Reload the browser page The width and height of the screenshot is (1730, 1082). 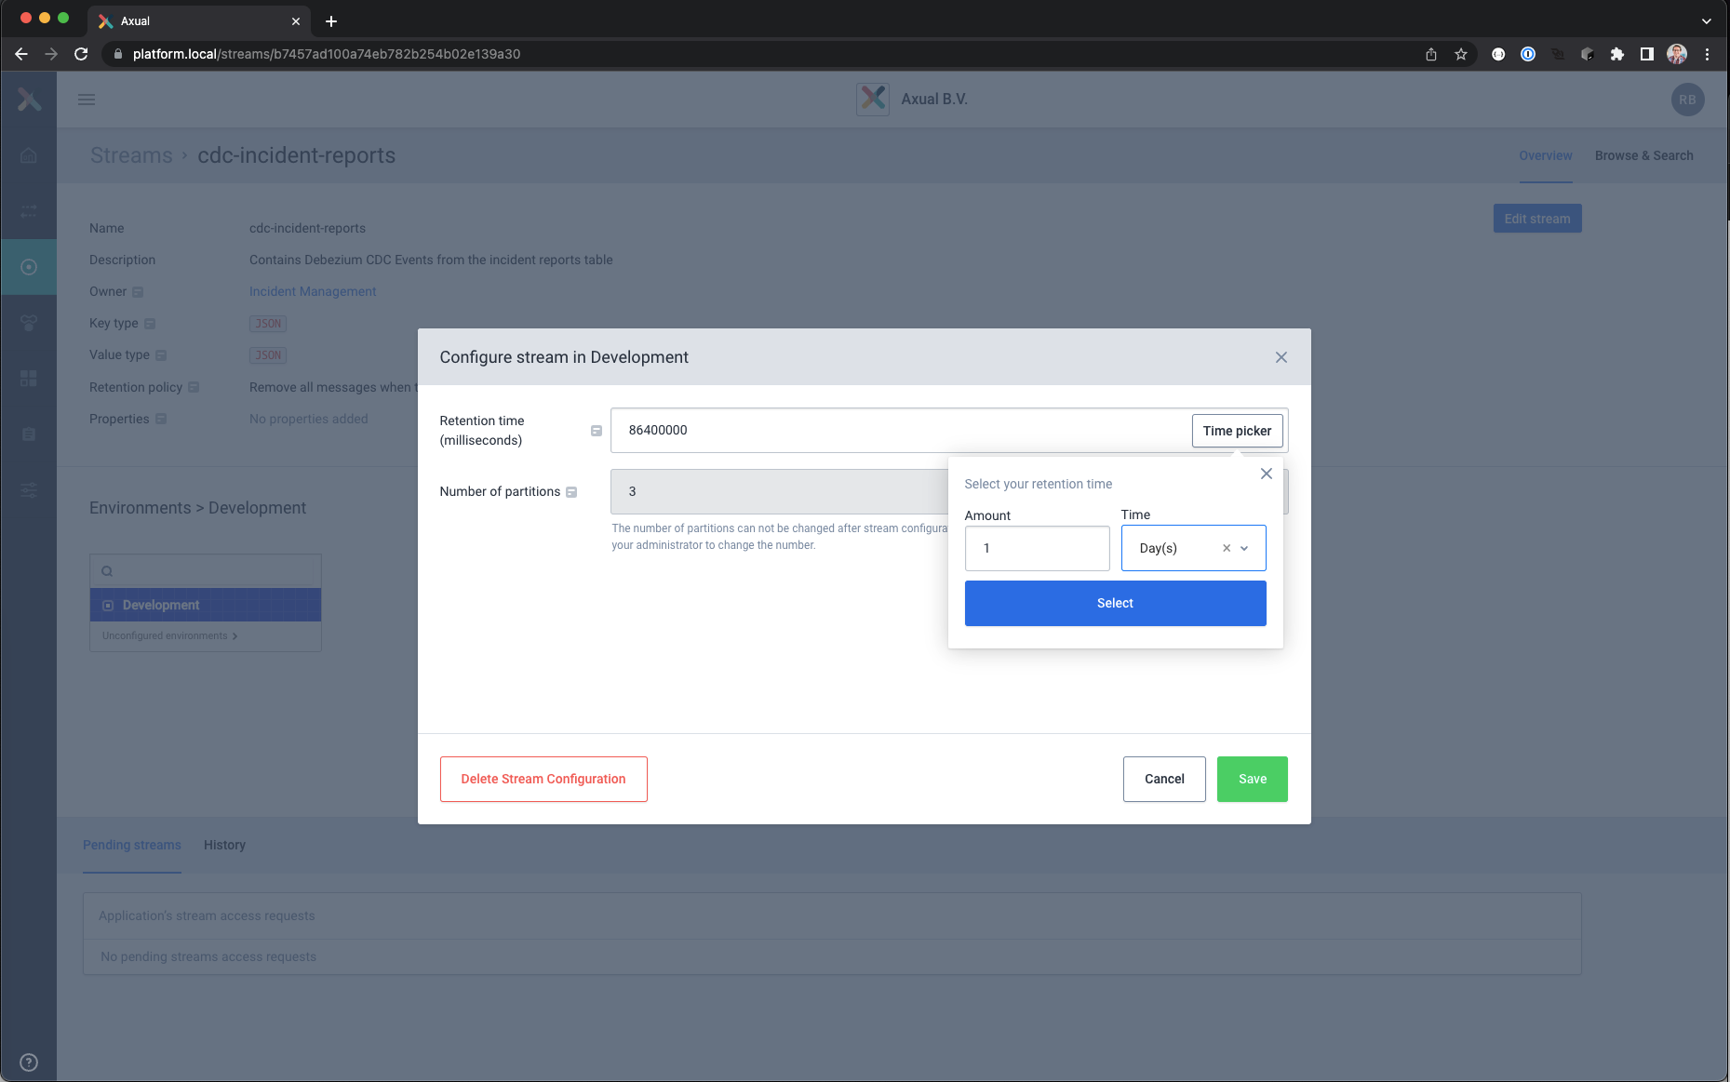(x=81, y=54)
